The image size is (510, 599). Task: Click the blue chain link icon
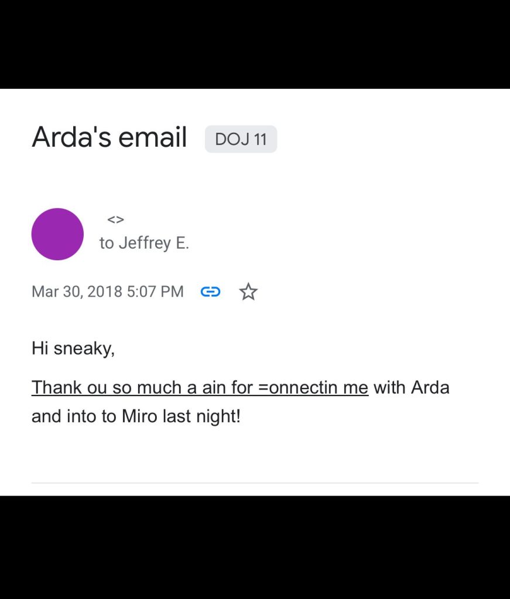[210, 291]
